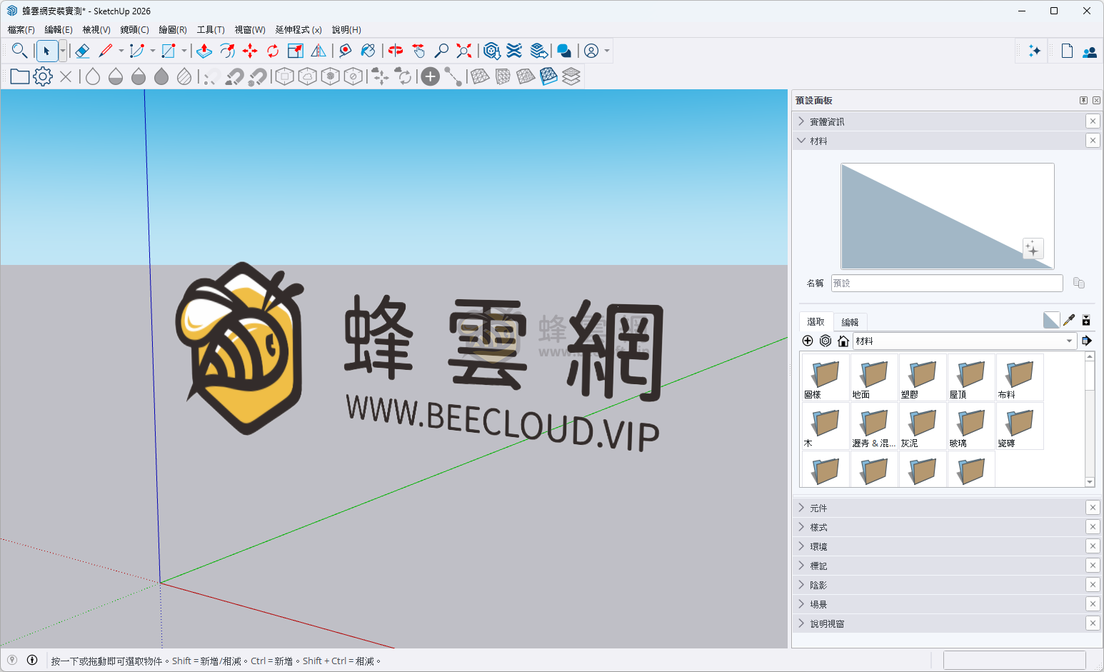Open the 材料 library combo box
The width and height of the screenshot is (1104, 672).
tap(965, 341)
